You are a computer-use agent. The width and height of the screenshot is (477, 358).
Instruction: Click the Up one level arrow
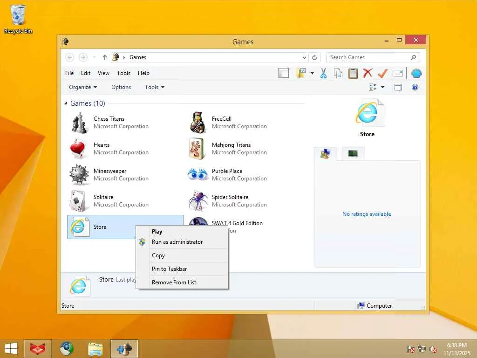click(x=105, y=57)
